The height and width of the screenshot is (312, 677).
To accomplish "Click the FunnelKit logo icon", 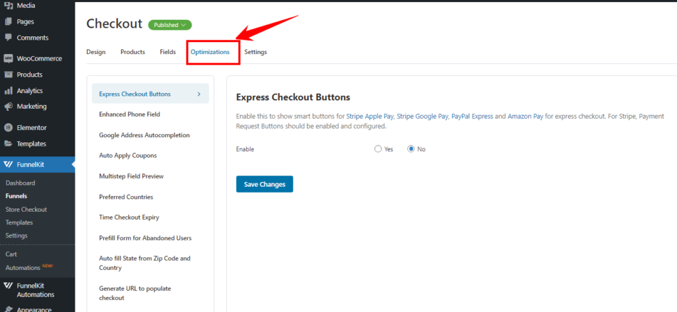I will pos(8,164).
